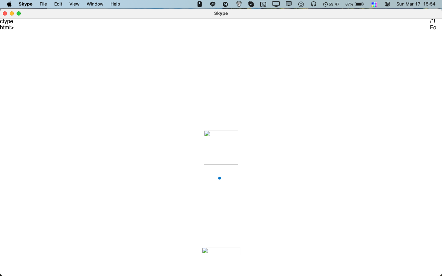Click the timer showing 59:47
Viewport: 442px width, 276px height.
click(x=331, y=4)
